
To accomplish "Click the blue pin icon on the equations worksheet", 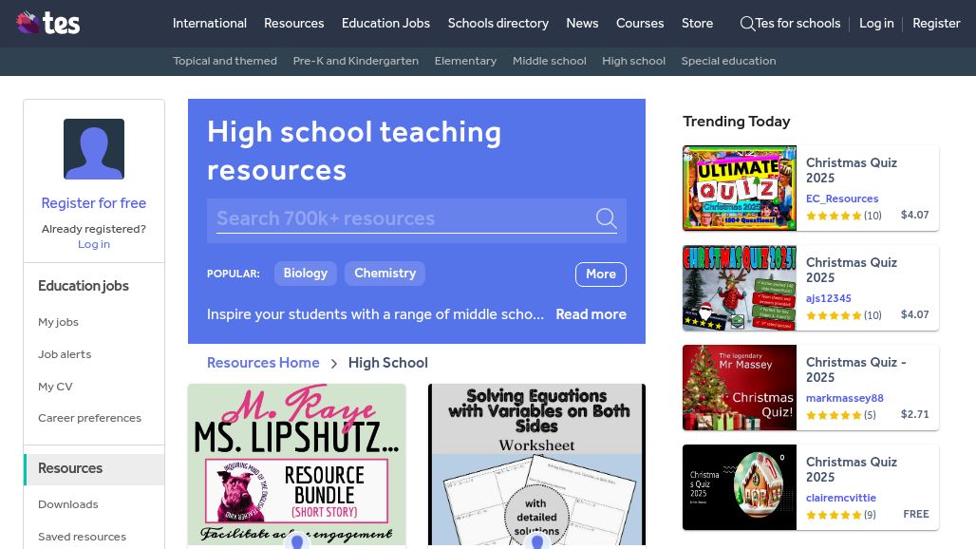I will (x=536, y=541).
